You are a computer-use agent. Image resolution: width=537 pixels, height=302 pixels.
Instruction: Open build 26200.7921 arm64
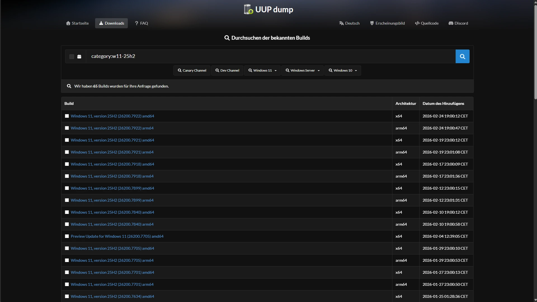112,152
